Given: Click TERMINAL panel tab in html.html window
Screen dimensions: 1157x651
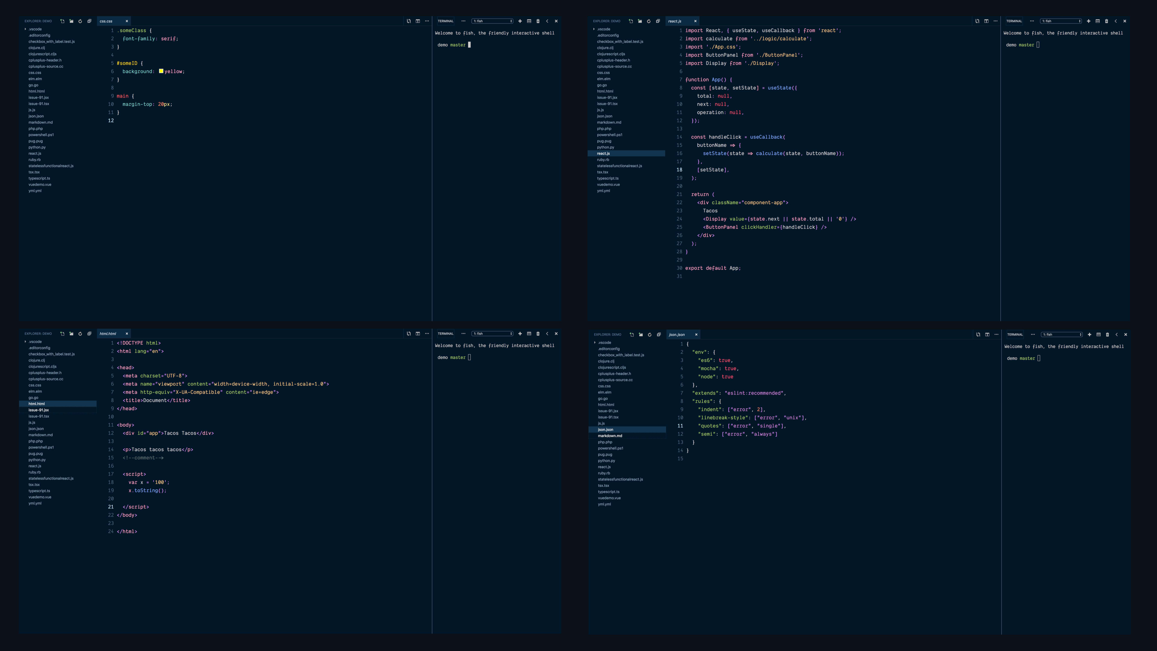Looking at the screenshot, I should click(446, 334).
